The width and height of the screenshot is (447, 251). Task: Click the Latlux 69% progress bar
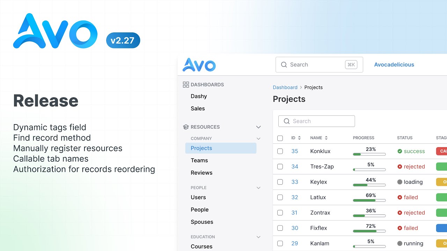[369, 200]
